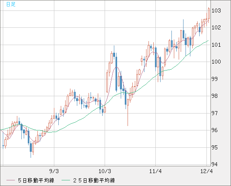The image size is (231, 186).
Task: Click the 102 price axis label
Action: point(216,27)
